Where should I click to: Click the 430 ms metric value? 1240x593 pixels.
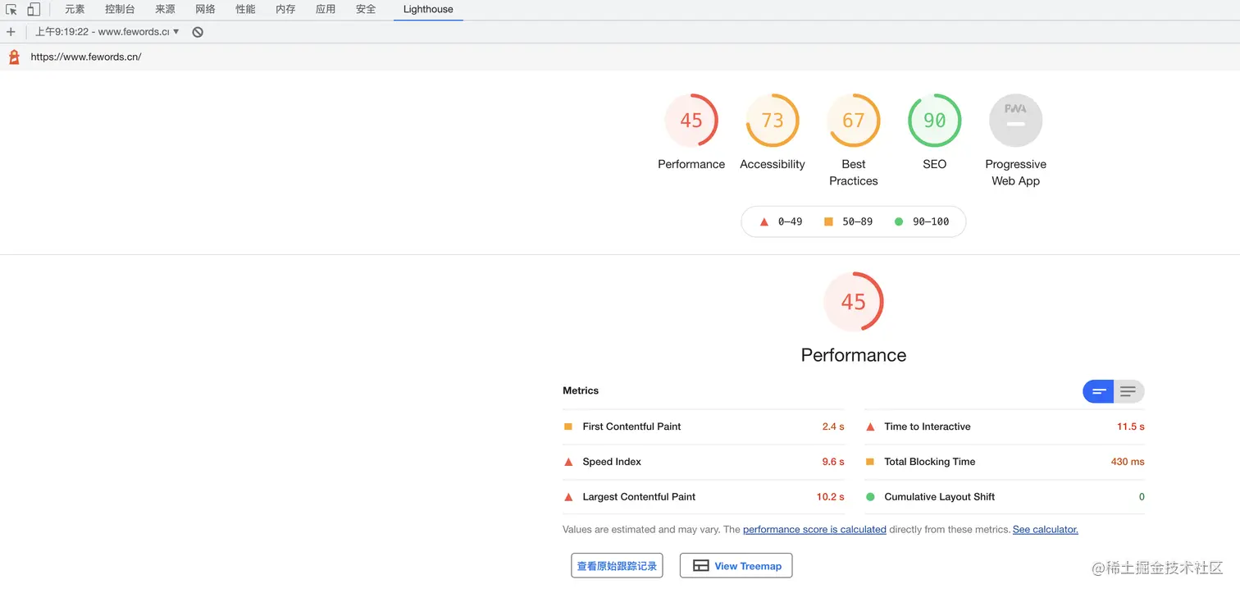(x=1128, y=462)
